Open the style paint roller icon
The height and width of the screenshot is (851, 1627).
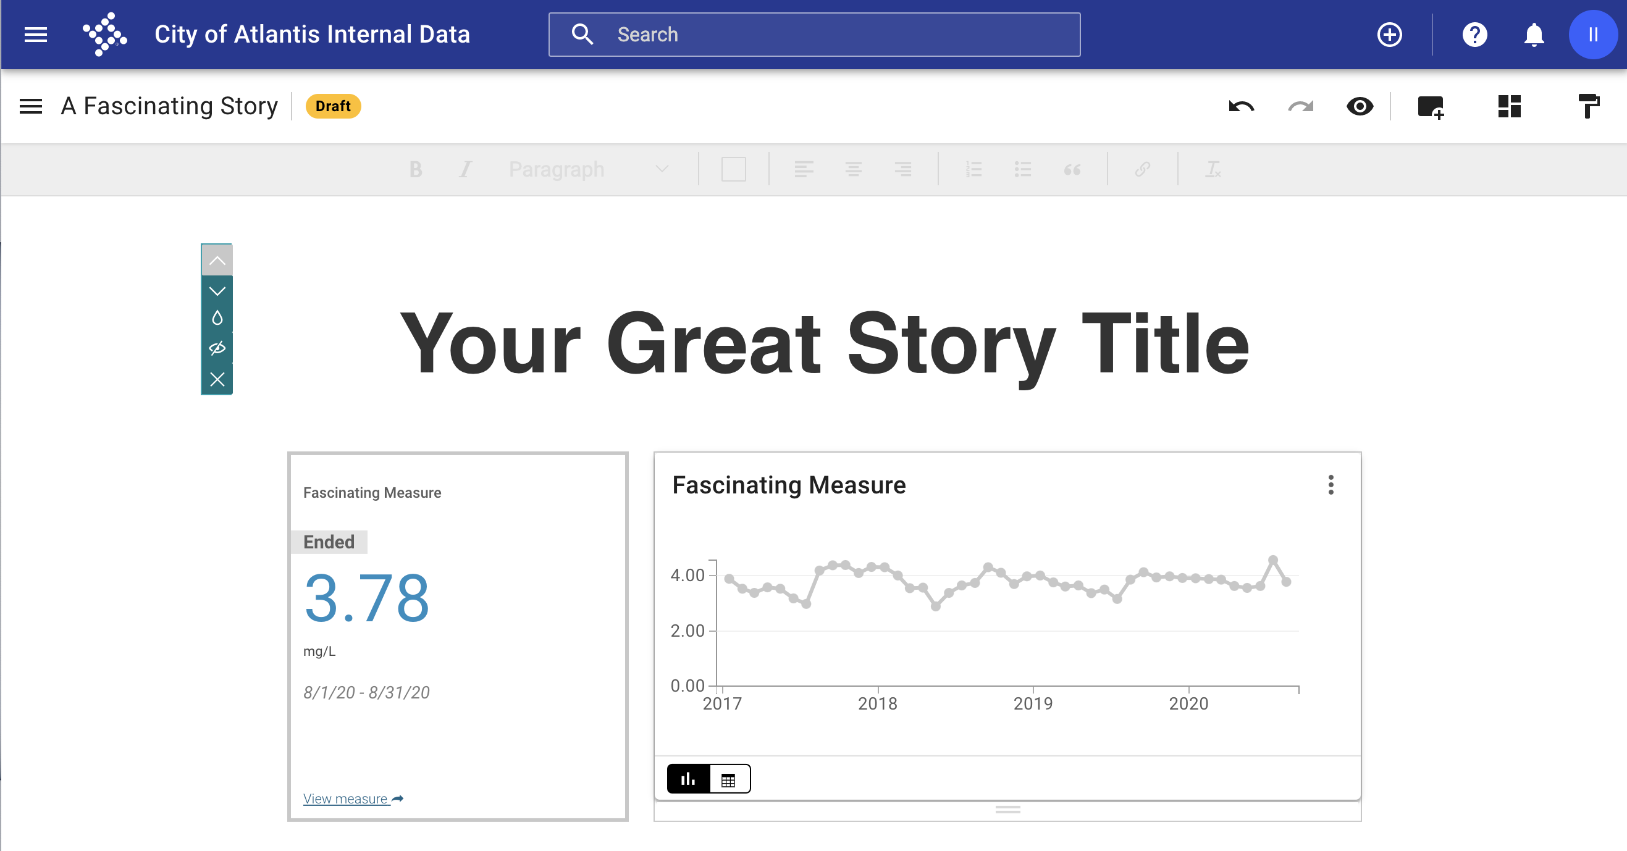[x=1588, y=106]
